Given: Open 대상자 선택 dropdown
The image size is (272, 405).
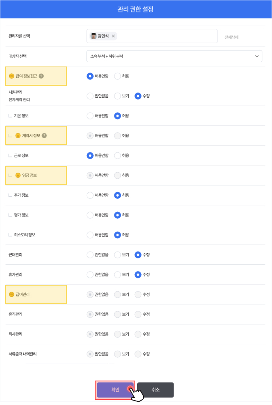Looking at the screenshot, I should pyautogui.click(x=174, y=56).
